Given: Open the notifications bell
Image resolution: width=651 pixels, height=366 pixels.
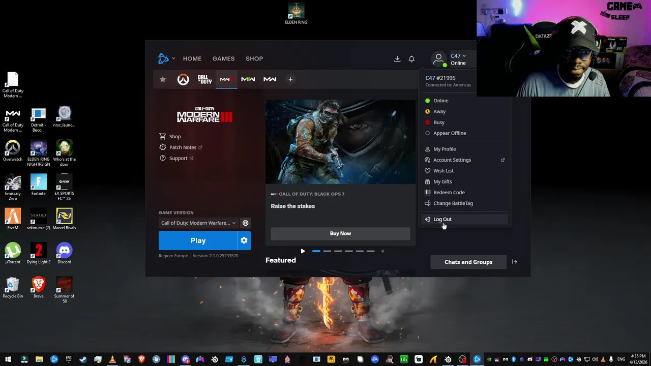Looking at the screenshot, I should click(x=411, y=59).
